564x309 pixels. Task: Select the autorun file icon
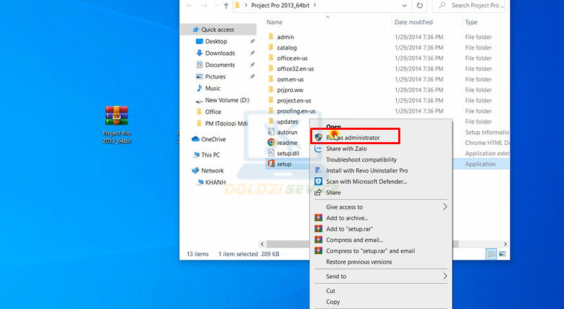tap(271, 133)
